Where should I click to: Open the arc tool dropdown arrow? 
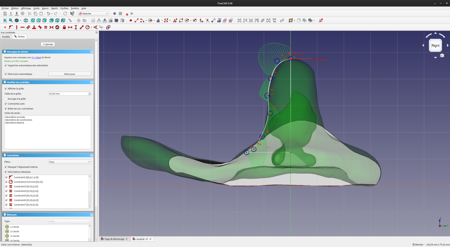coord(146,20)
